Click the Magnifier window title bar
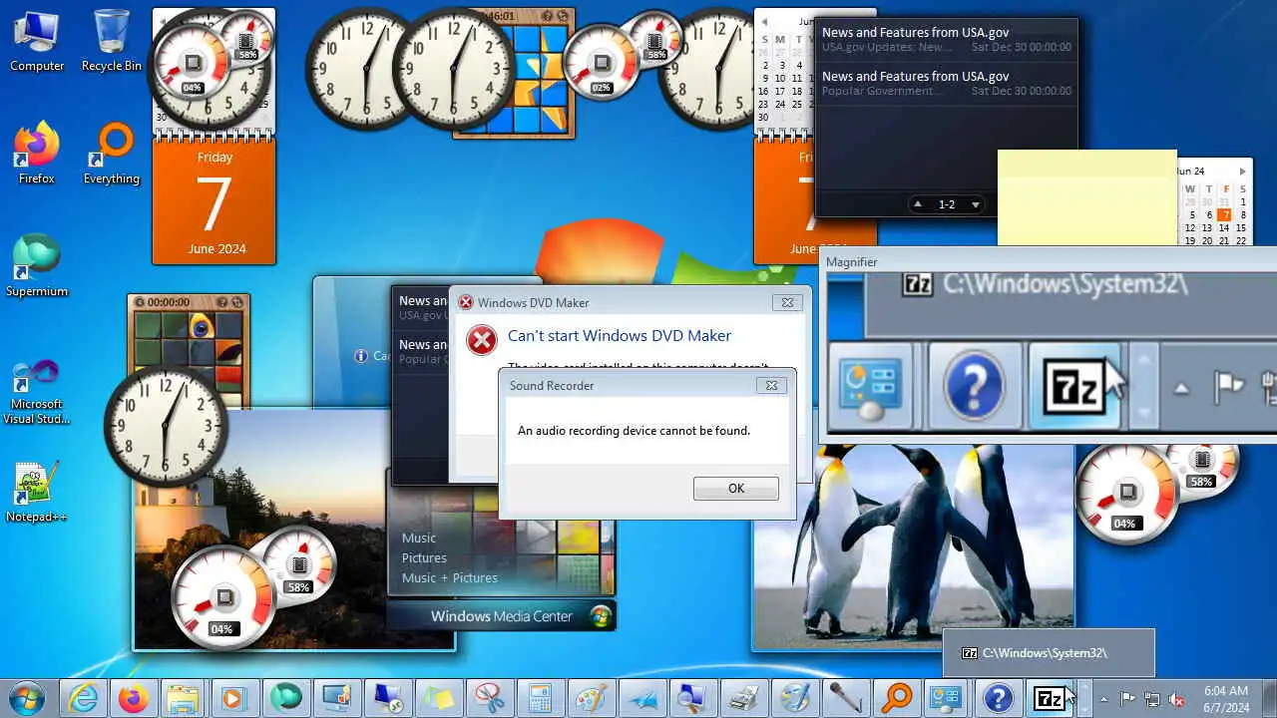This screenshot has height=718, width=1277. pos(1048,261)
